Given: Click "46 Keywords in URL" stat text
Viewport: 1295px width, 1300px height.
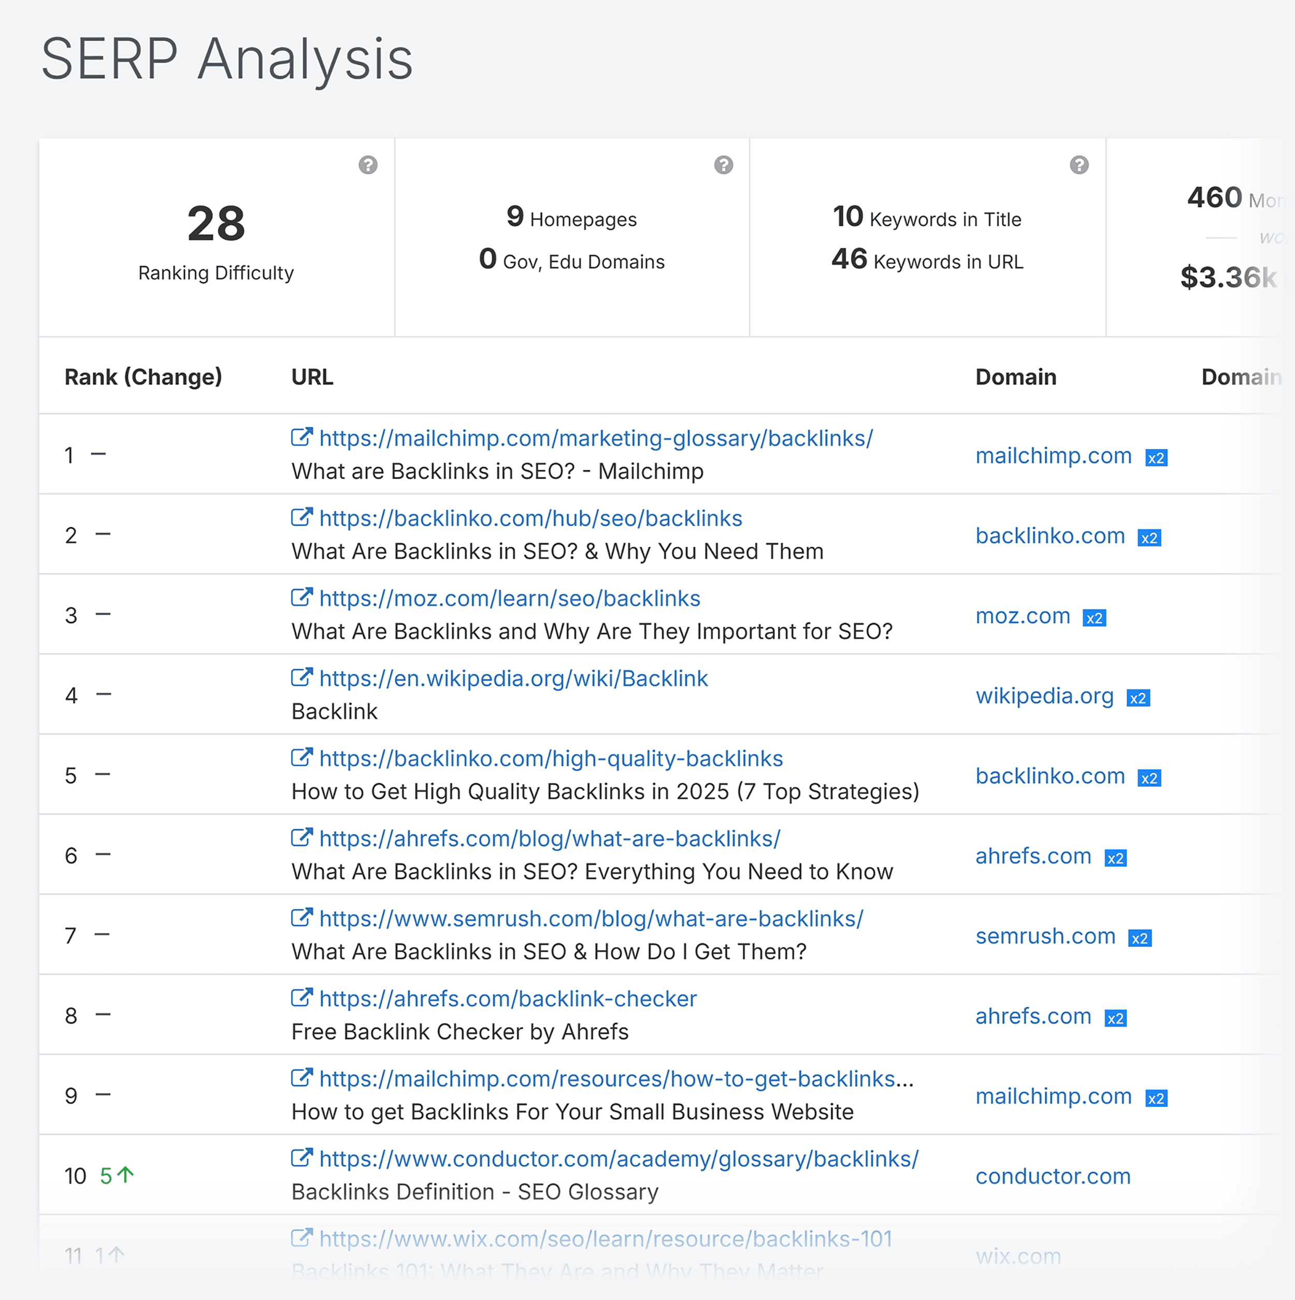Looking at the screenshot, I should (x=927, y=259).
